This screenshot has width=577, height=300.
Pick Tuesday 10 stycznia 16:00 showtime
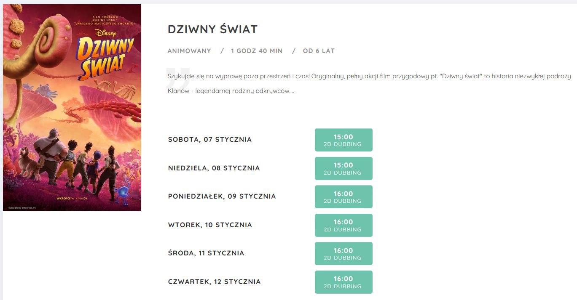344,225
